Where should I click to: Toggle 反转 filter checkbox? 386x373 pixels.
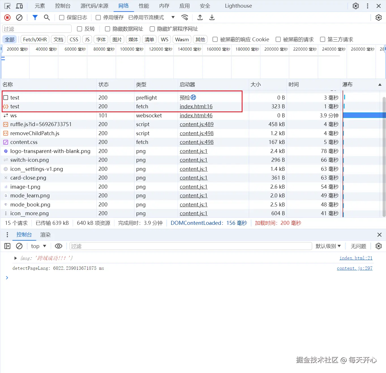[x=80, y=29]
